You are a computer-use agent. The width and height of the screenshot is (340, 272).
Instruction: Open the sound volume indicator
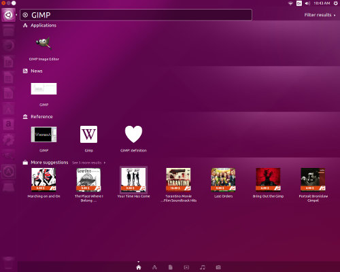click(307, 3)
